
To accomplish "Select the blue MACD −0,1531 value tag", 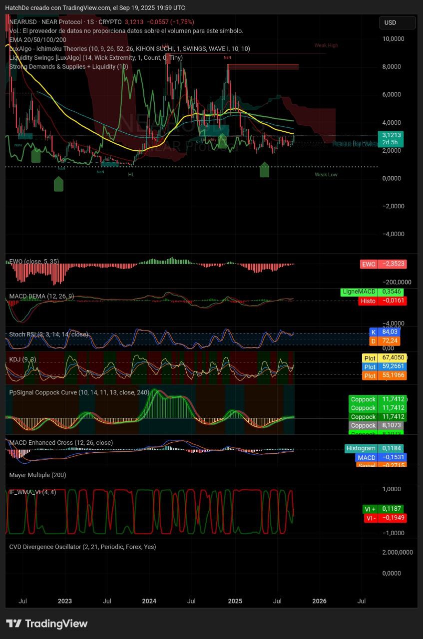I will click(x=380, y=457).
